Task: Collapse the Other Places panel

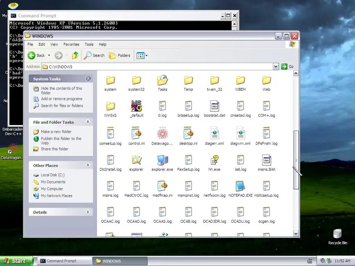Action: click(88, 165)
